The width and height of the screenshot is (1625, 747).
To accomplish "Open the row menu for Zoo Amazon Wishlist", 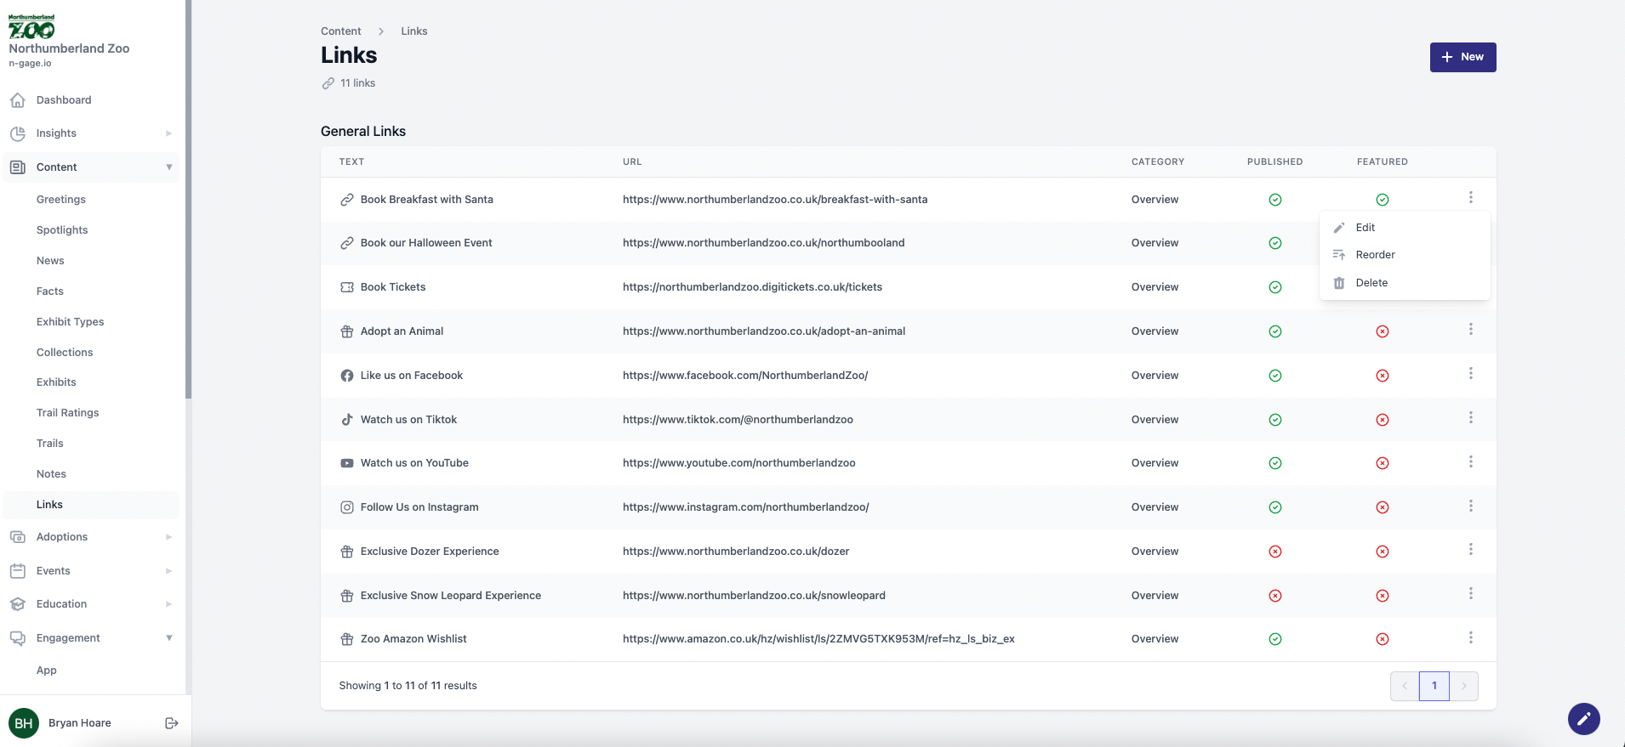I will [1470, 638].
